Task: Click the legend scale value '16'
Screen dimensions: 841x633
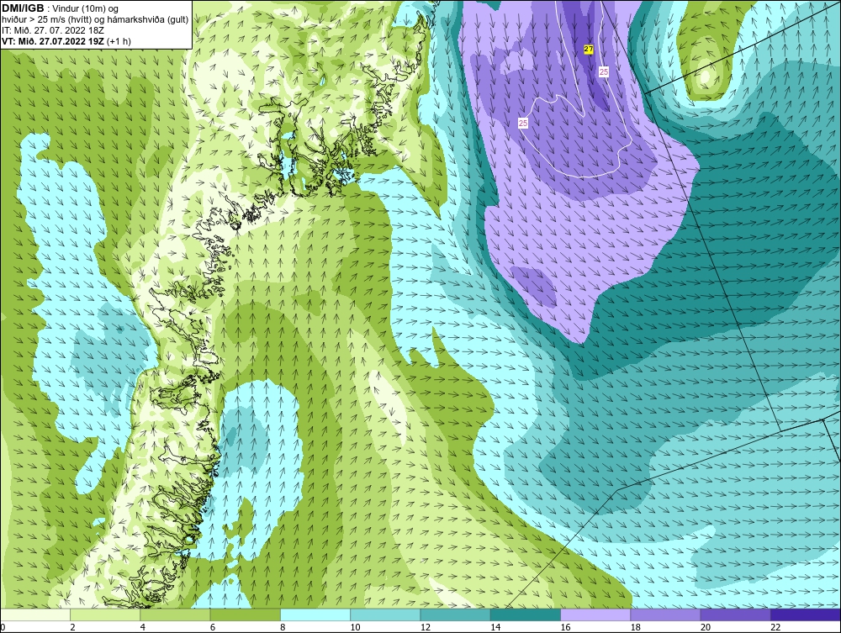Action: (565, 628)
